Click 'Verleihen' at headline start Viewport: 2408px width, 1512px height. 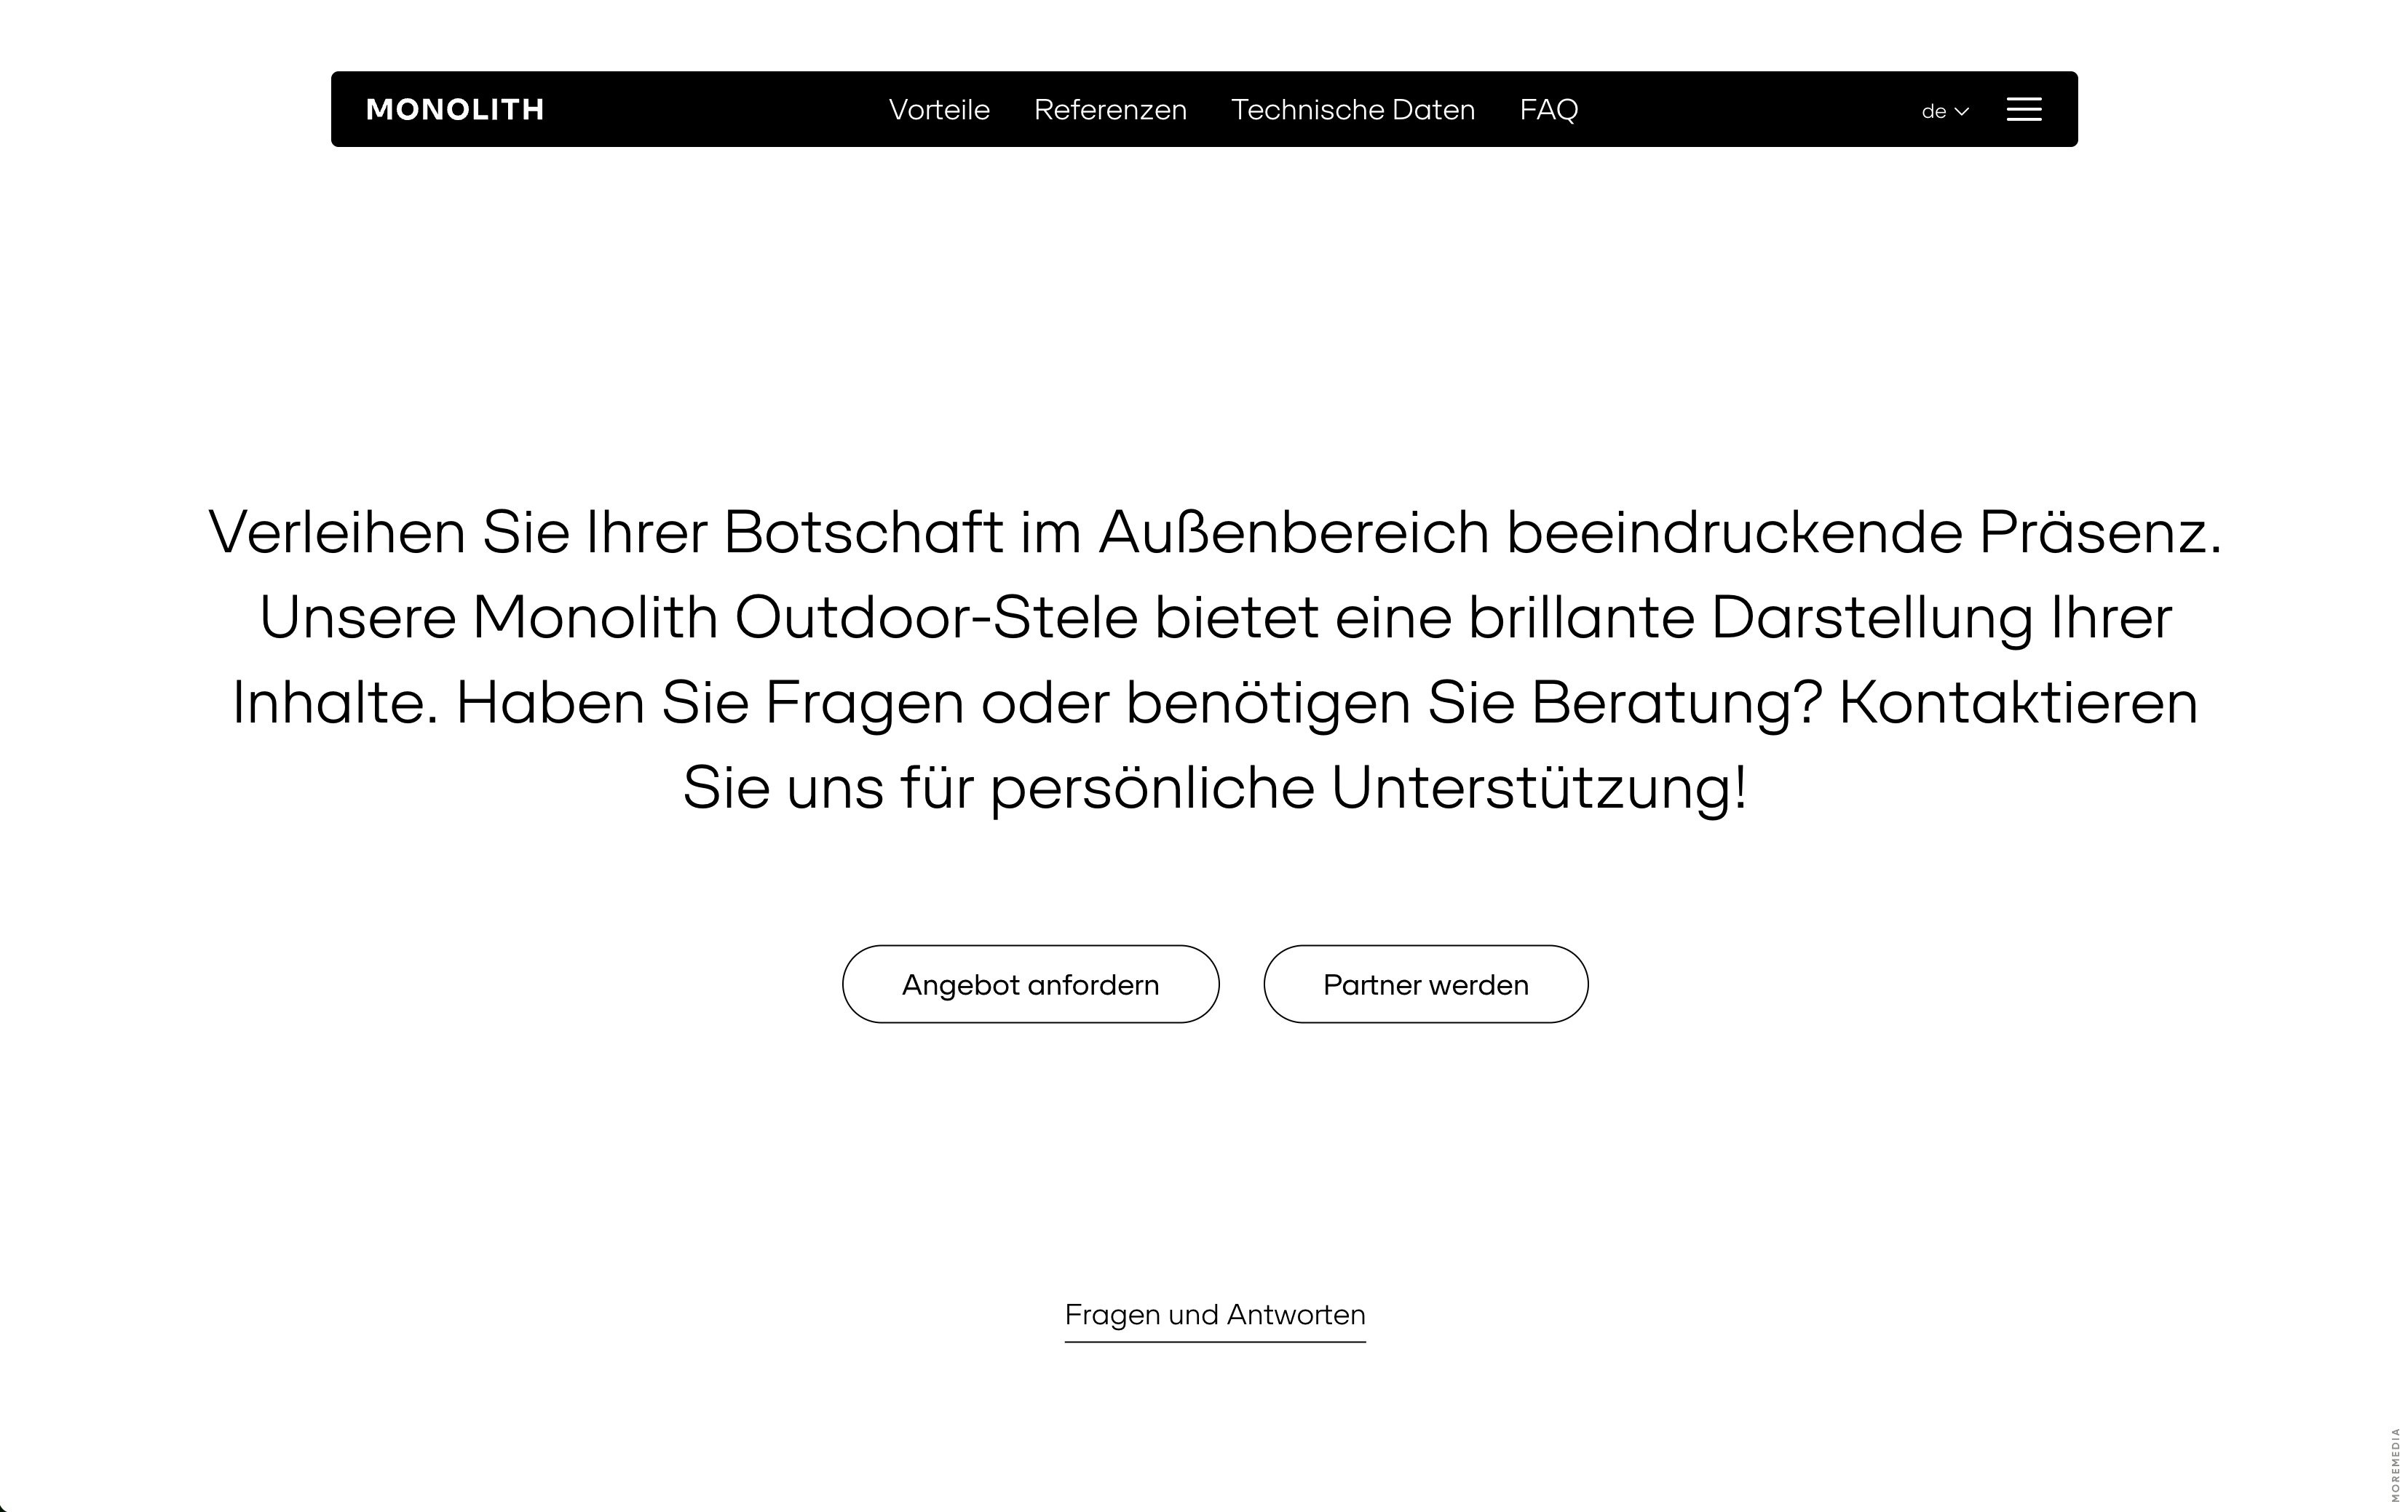coord(337,533)
